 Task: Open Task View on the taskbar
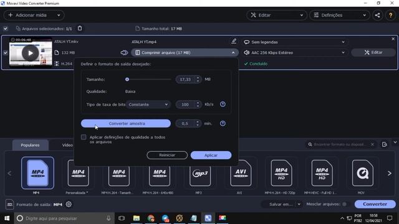122,218
